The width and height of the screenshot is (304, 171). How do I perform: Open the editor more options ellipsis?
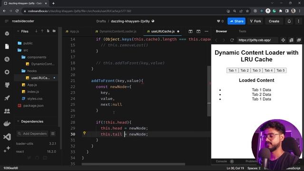[207, 31]
